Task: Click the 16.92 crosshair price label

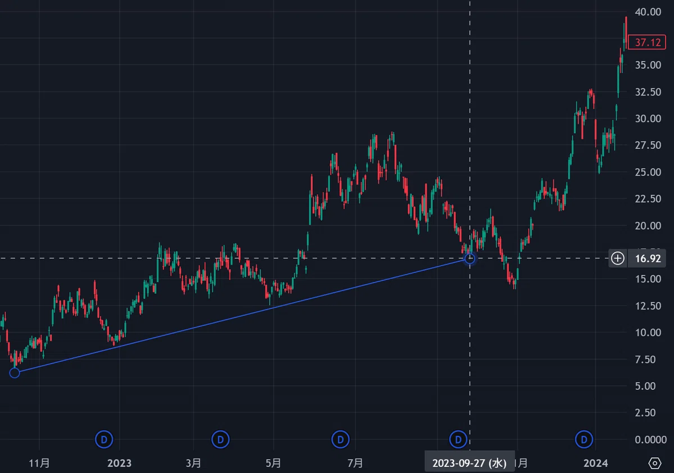Action: pyautogui.click(x=647, y=258)
